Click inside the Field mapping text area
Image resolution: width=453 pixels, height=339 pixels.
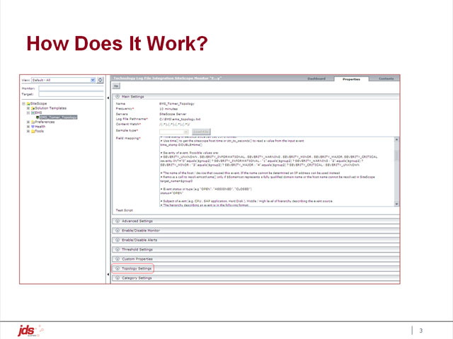click(x=277, y=171)
